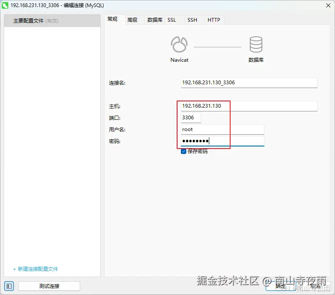Click the 连接名 input field
The height and width of the screenshot is (295, 335).
[x=249, y=83]
